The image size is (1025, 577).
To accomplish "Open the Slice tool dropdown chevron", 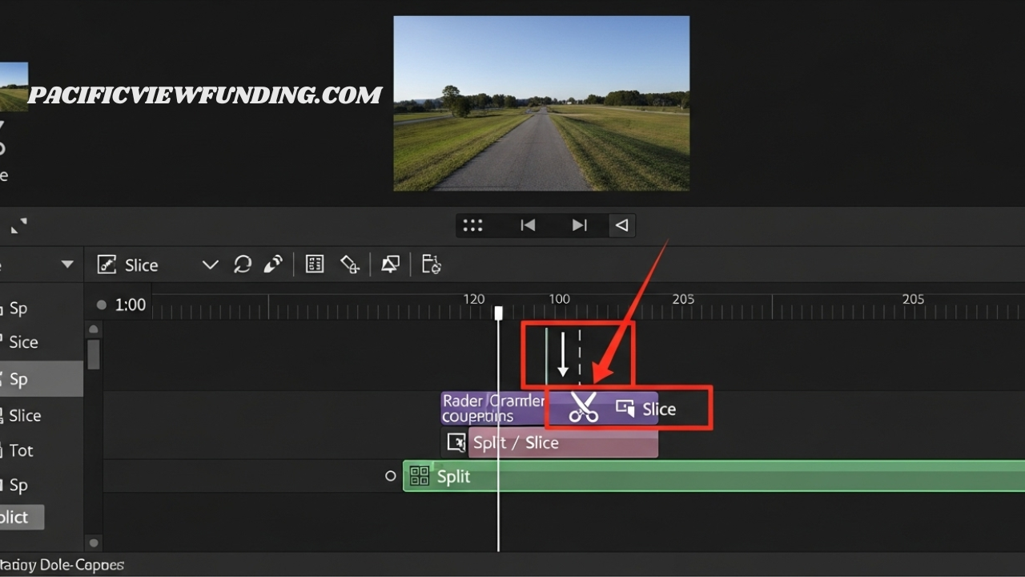I will click(210, 264).
